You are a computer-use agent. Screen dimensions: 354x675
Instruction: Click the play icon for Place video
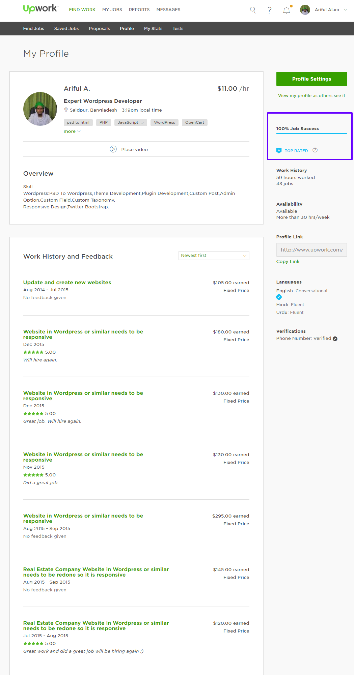tap(113, 149)
